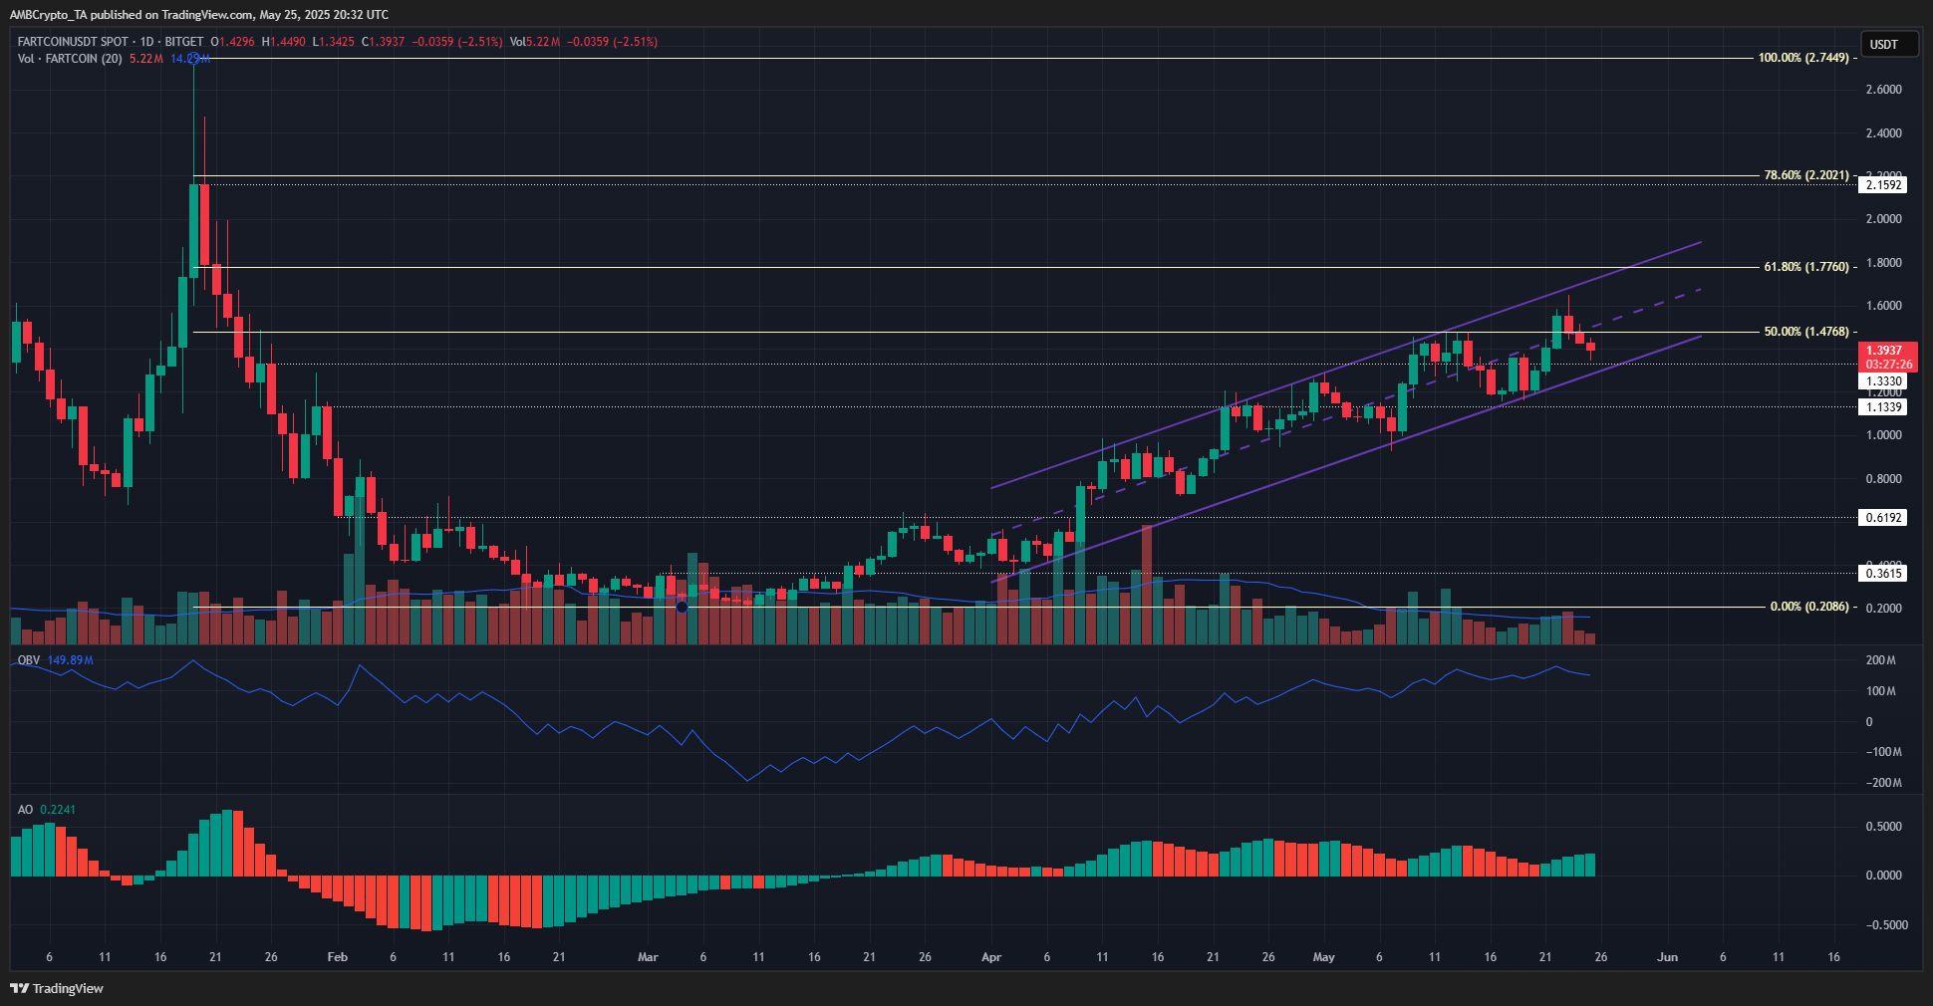
Task: Select the 1.1339 price level tag
Action: point(1883,407)
